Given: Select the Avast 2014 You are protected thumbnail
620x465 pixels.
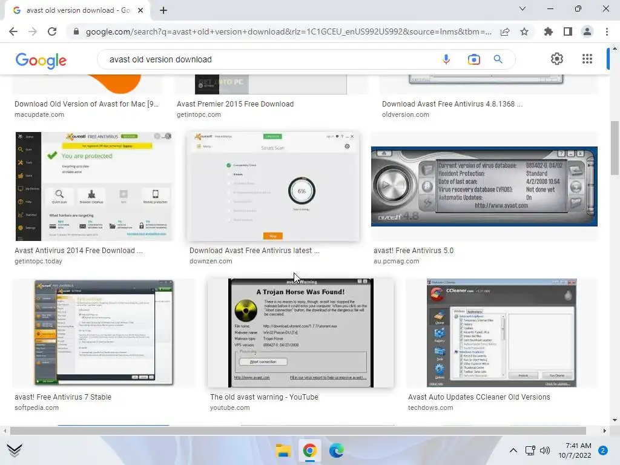Looking at the screenshot, I should click(x=94, y=186).
